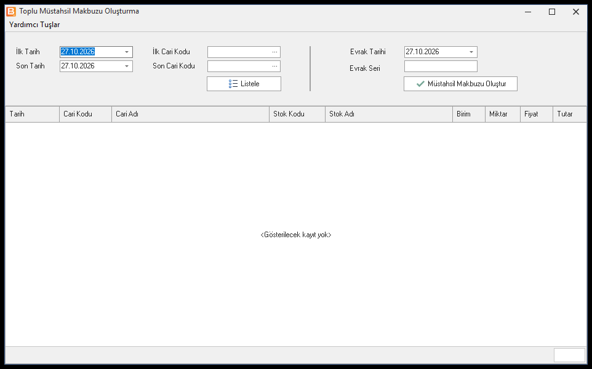Click the Listele button
This screenshot has width=592, height=369.
[x=244, y=84]
